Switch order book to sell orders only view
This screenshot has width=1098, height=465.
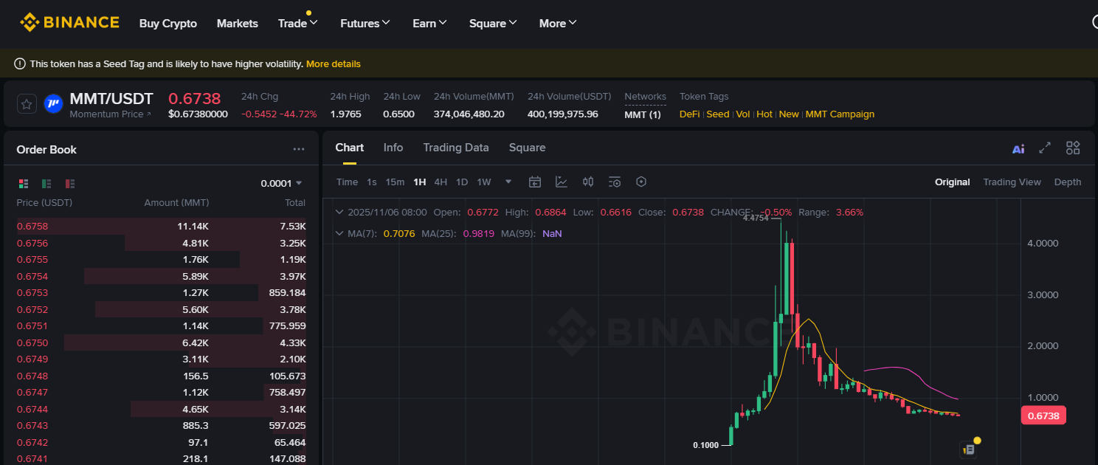click(x=69, y=183)
